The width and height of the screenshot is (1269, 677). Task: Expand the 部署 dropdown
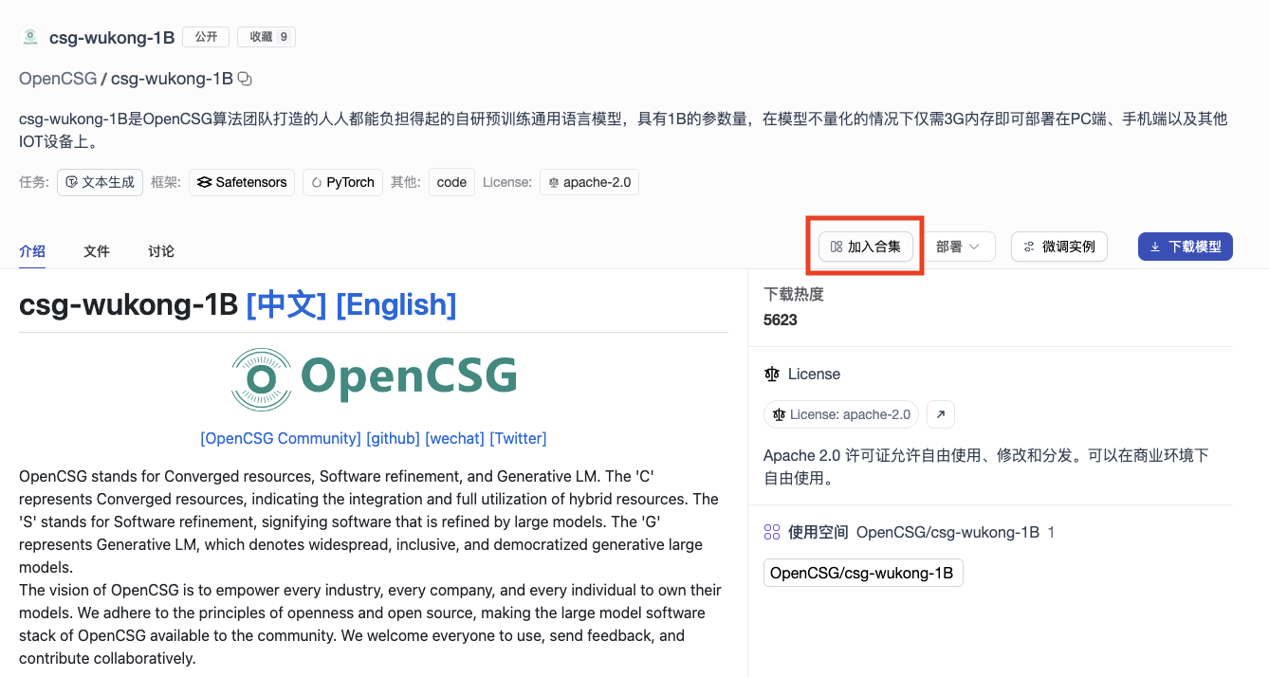coord(959,247)
